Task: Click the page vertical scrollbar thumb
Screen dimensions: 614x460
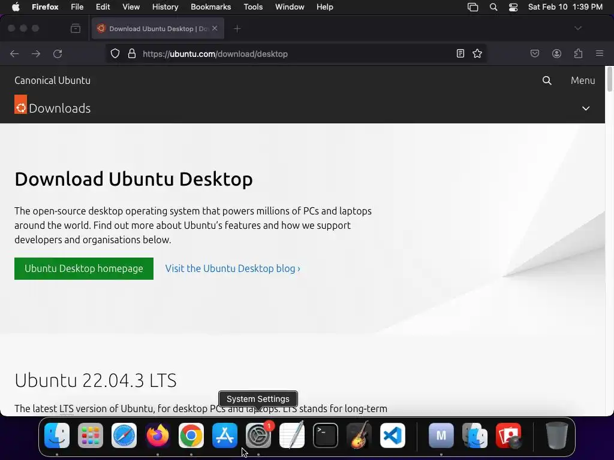Action: [x=609, y=80]
